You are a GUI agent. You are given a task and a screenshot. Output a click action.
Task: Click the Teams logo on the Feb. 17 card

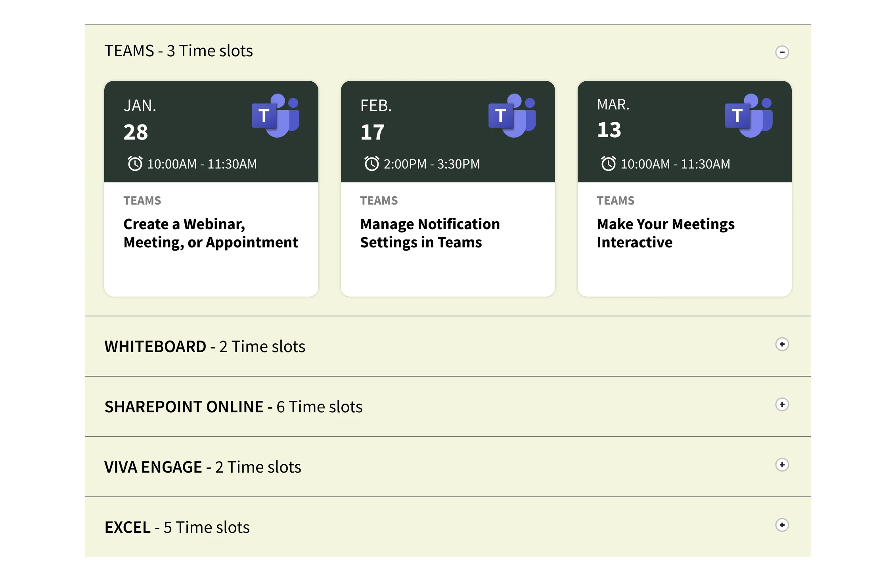pos(512,115)
